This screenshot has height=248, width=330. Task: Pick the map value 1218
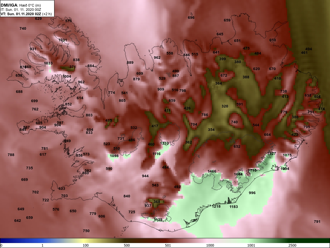[x=216, y=206]
